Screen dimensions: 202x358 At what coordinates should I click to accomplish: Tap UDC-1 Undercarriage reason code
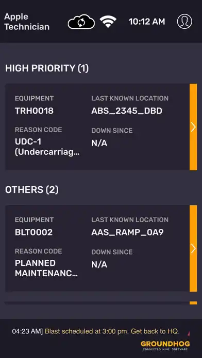[47, 147]
